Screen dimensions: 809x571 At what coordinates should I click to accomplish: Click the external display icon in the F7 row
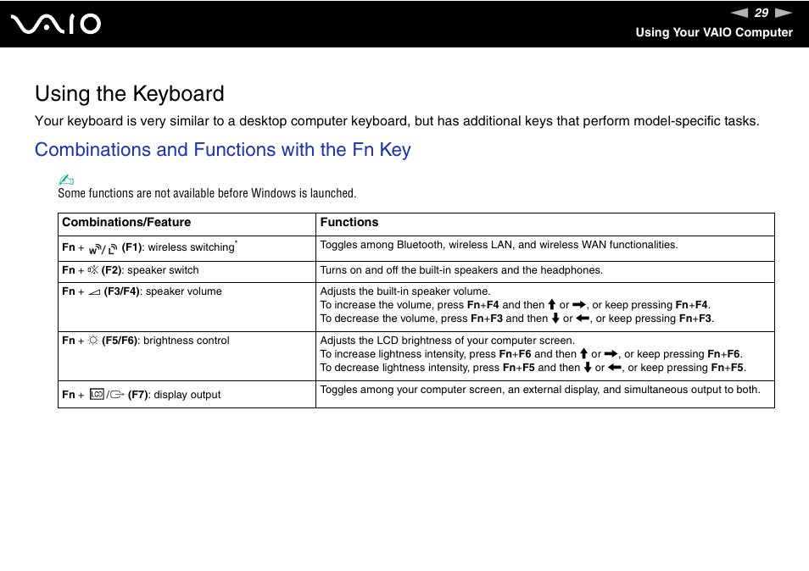pyautogui.click(x=117, y=395)
